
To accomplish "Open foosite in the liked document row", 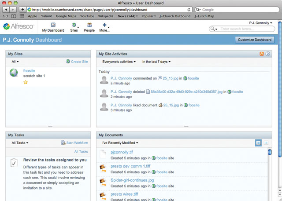I will pos(194,105).
